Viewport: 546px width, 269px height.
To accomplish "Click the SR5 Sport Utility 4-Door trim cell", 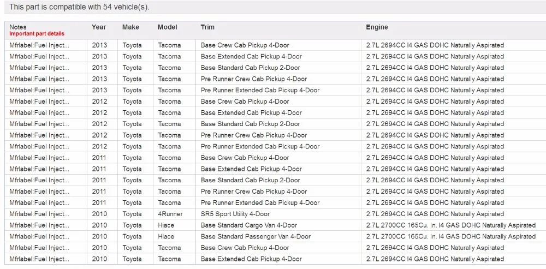I will (x=235, y=214).
